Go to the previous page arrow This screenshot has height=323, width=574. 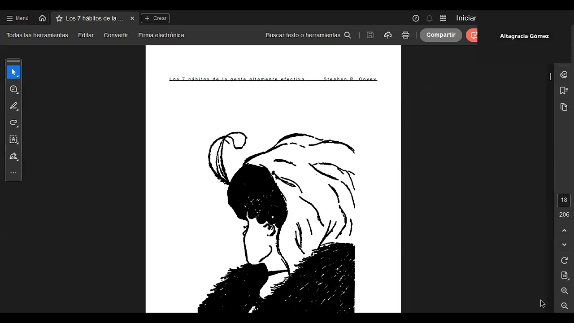pyautogui.click(x=564, y=231)
